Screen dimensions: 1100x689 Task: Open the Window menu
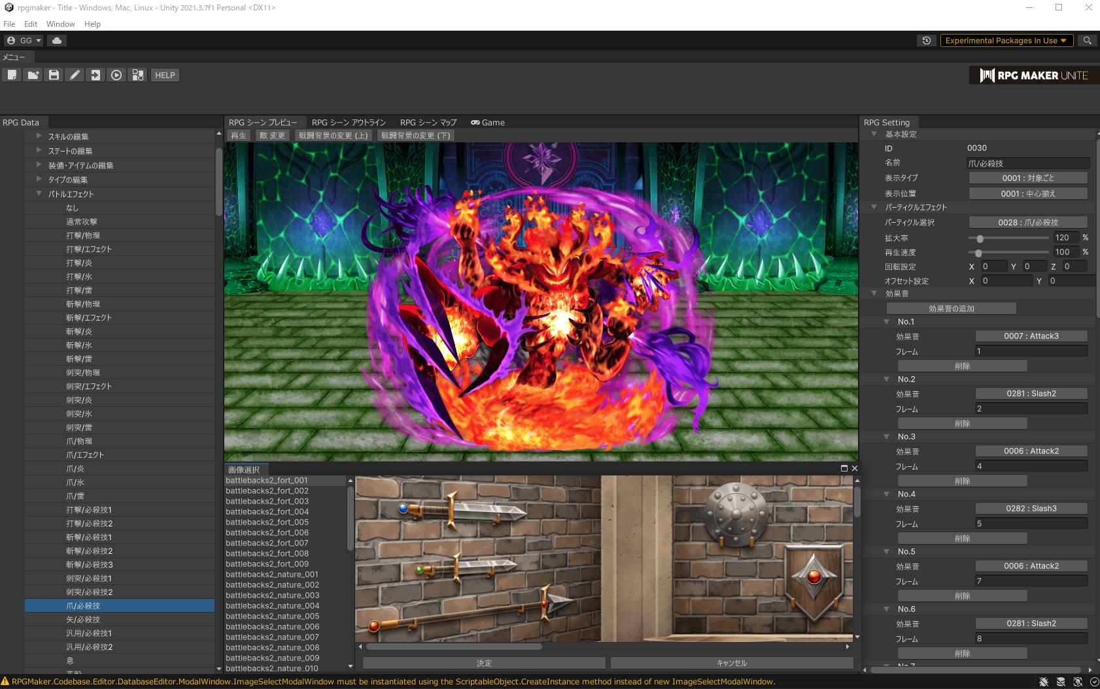(60, 24)
